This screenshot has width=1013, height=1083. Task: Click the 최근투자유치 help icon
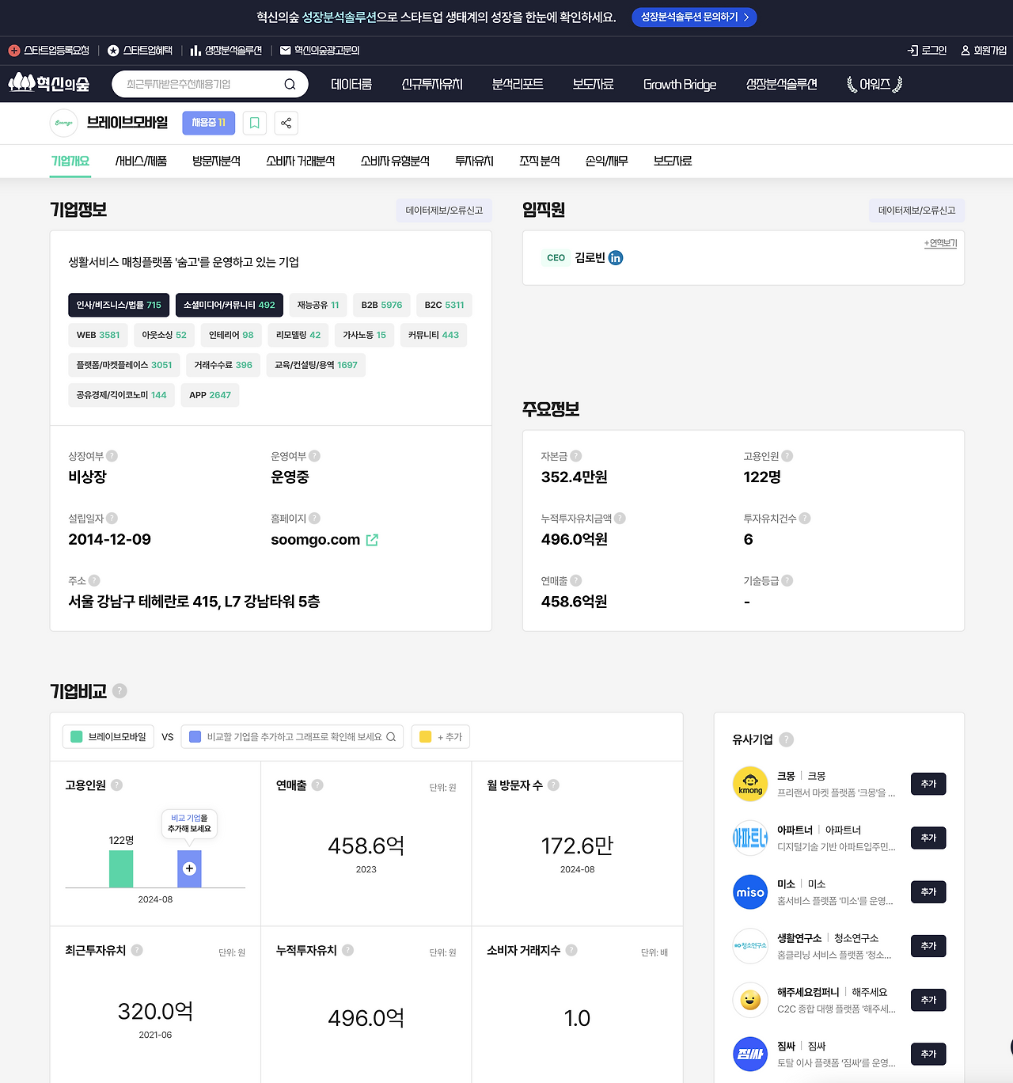coord(137,950)
